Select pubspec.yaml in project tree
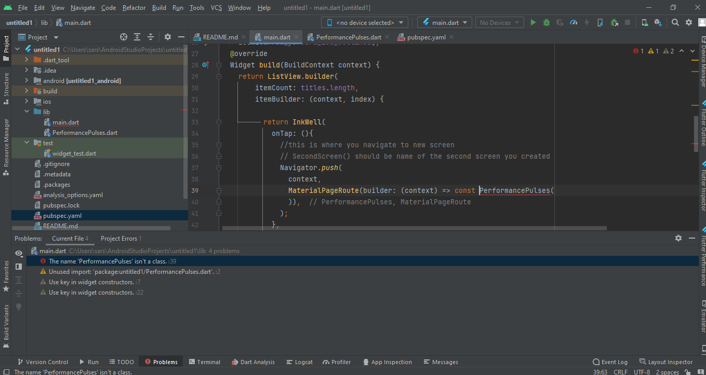 coord(62,215)
